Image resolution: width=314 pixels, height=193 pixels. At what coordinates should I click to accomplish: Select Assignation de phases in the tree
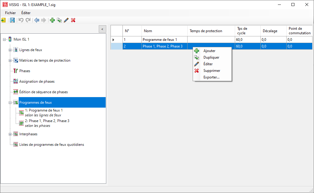point(37,81)
